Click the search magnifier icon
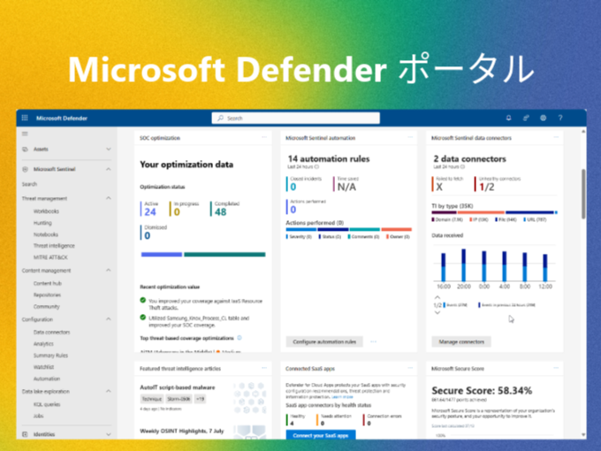601x451 pixels. [220, 118]
